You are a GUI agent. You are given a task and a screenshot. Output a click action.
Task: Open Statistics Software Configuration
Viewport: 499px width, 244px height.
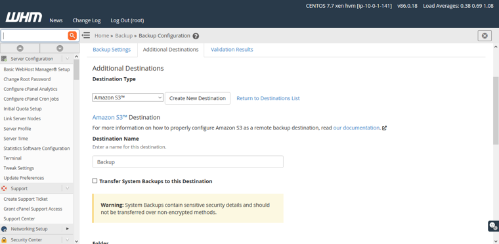click(37, 148)
